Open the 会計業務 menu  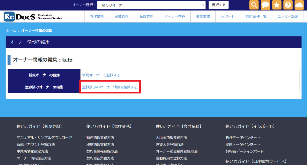tap(146, 16)
